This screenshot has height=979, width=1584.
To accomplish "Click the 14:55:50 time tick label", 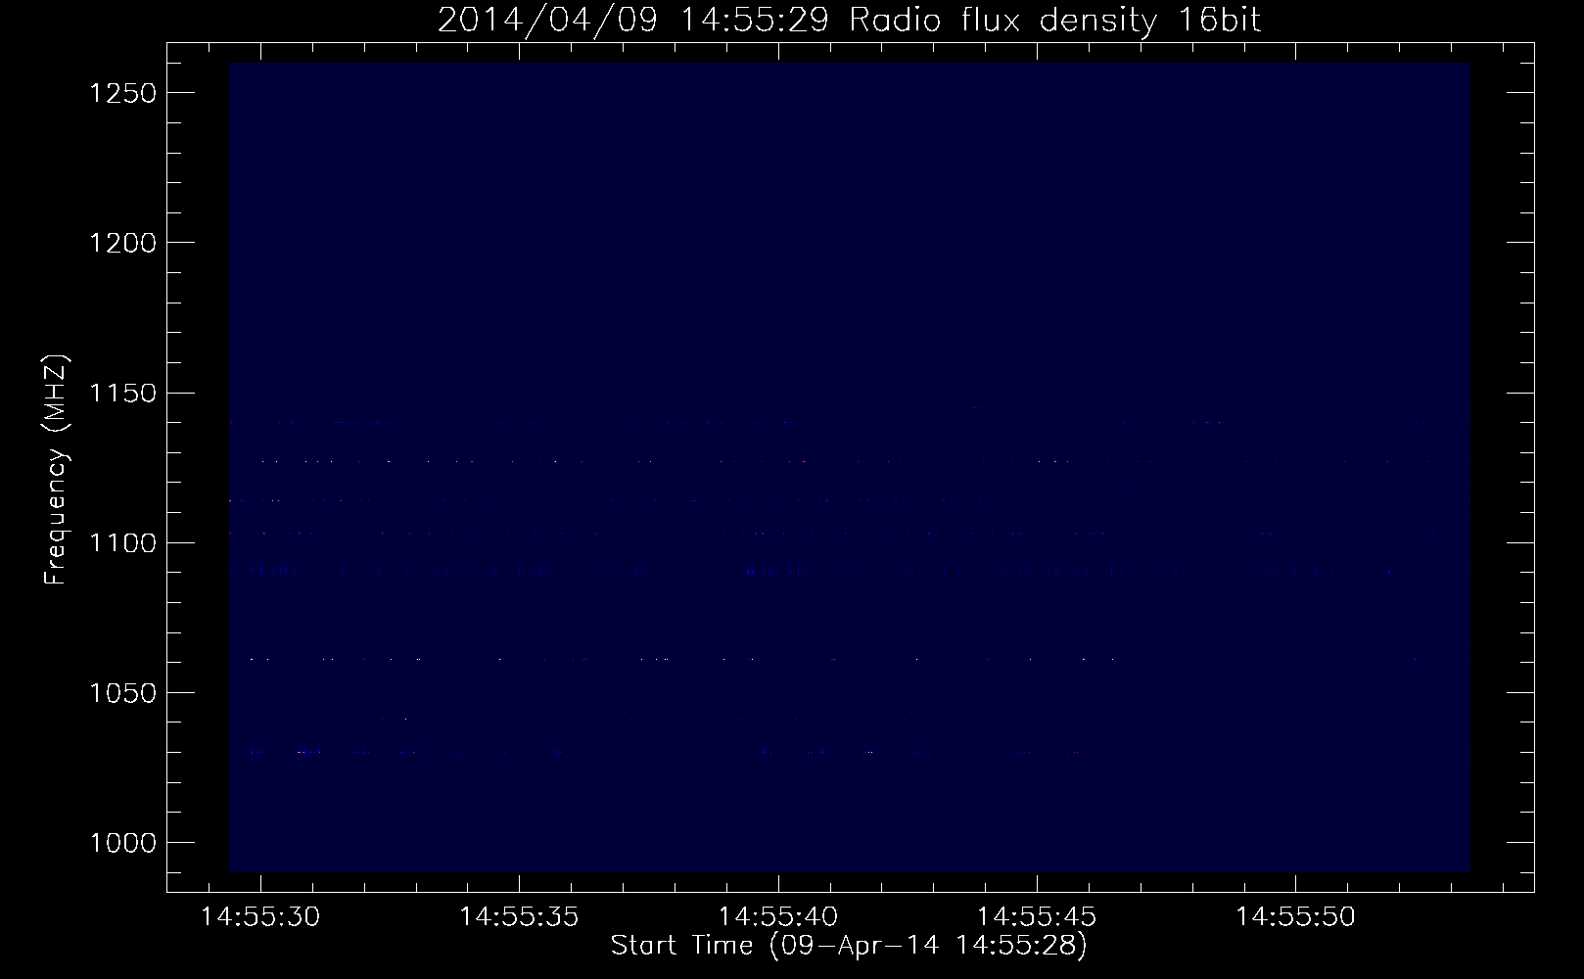I will (1295, 917).
